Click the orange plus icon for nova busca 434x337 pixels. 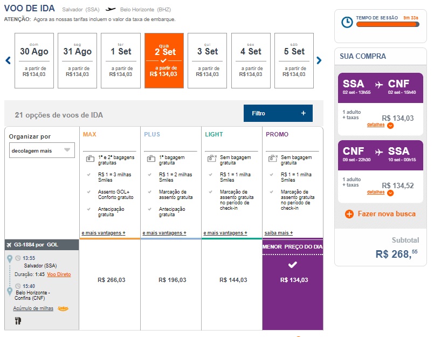tap(349, 214)
